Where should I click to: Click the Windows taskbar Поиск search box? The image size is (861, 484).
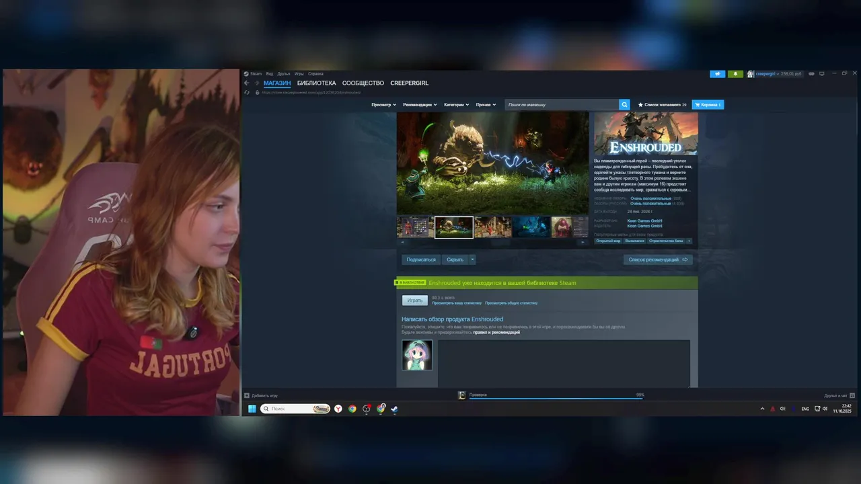295,409
